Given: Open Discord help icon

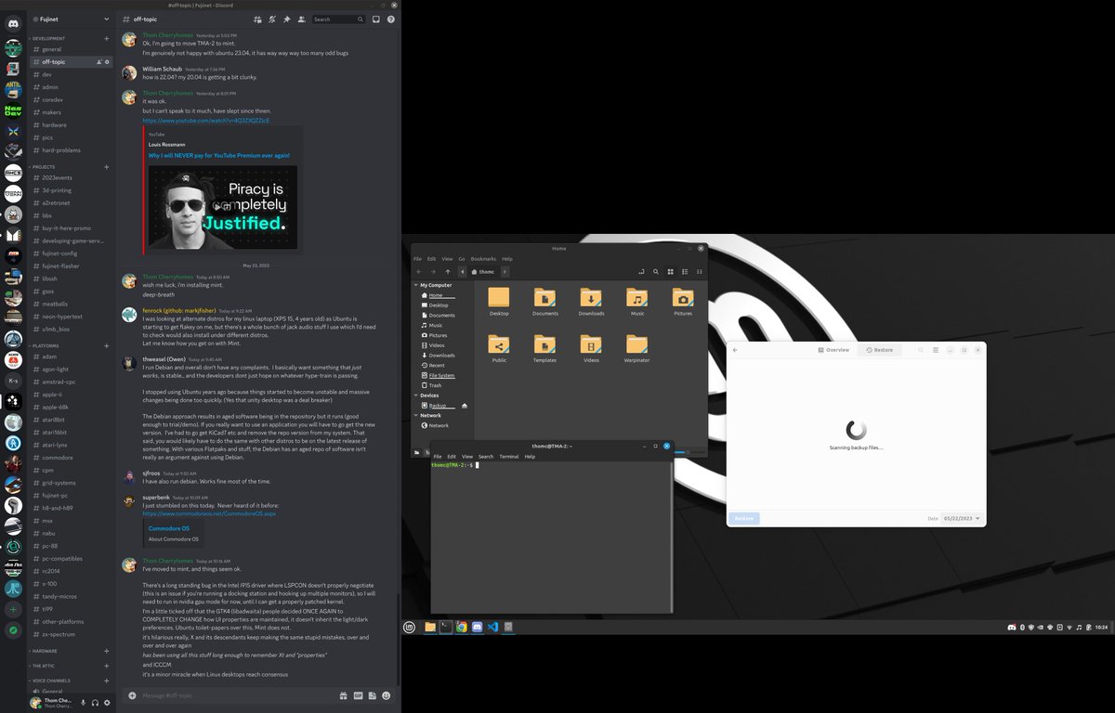Looking at the screenshot, I should click(x=391, y=19).
